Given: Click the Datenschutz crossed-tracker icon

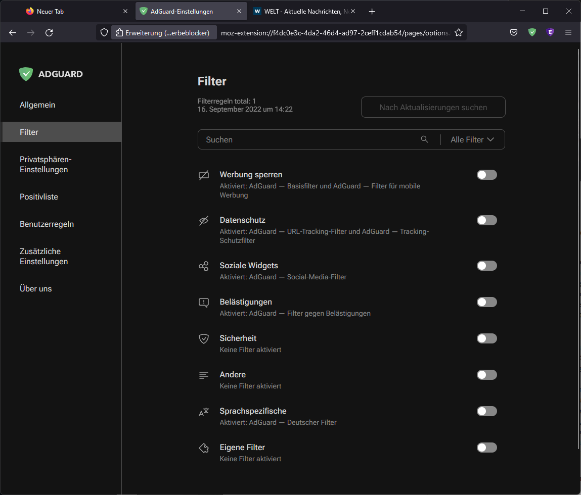Looking at the screenshot, I should coord(204,220).
